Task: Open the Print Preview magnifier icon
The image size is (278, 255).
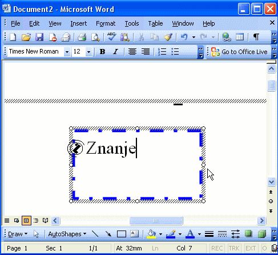Action: tap(95, 37)
